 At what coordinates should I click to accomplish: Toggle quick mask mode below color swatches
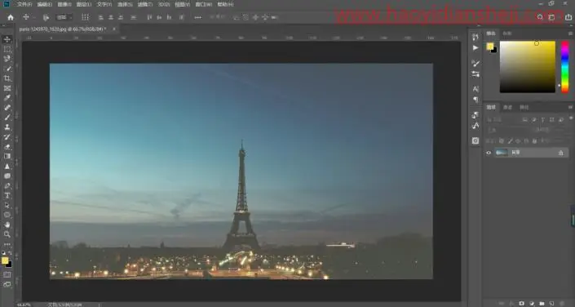(7, 274)
